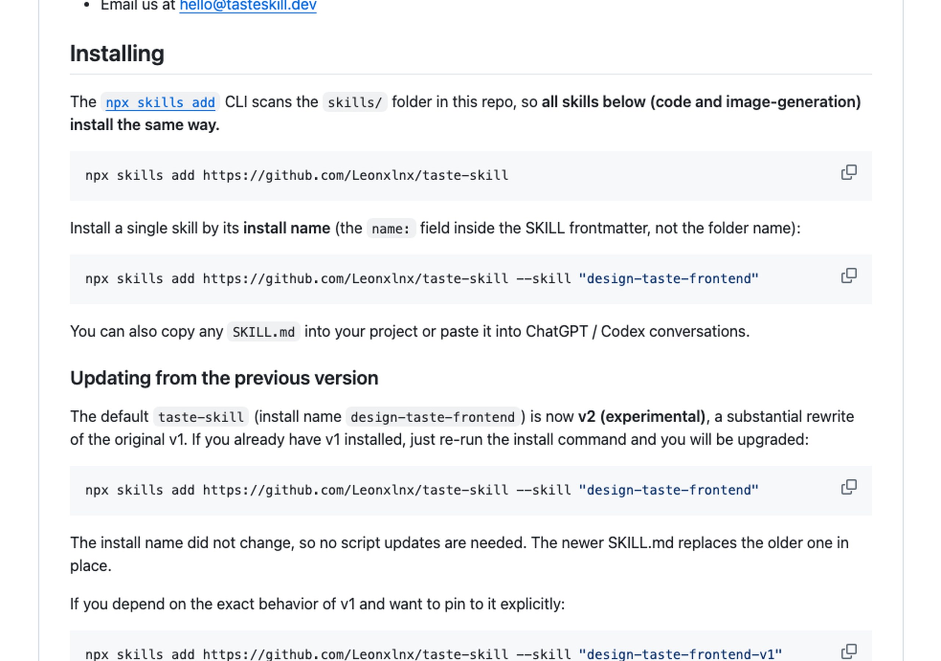This screenshot has width=941, height=661.
Task: Click the code 'npx skills add https://github.com/Leonxlnx/taste-skill' without --skill
Action: tap(297, 176)
